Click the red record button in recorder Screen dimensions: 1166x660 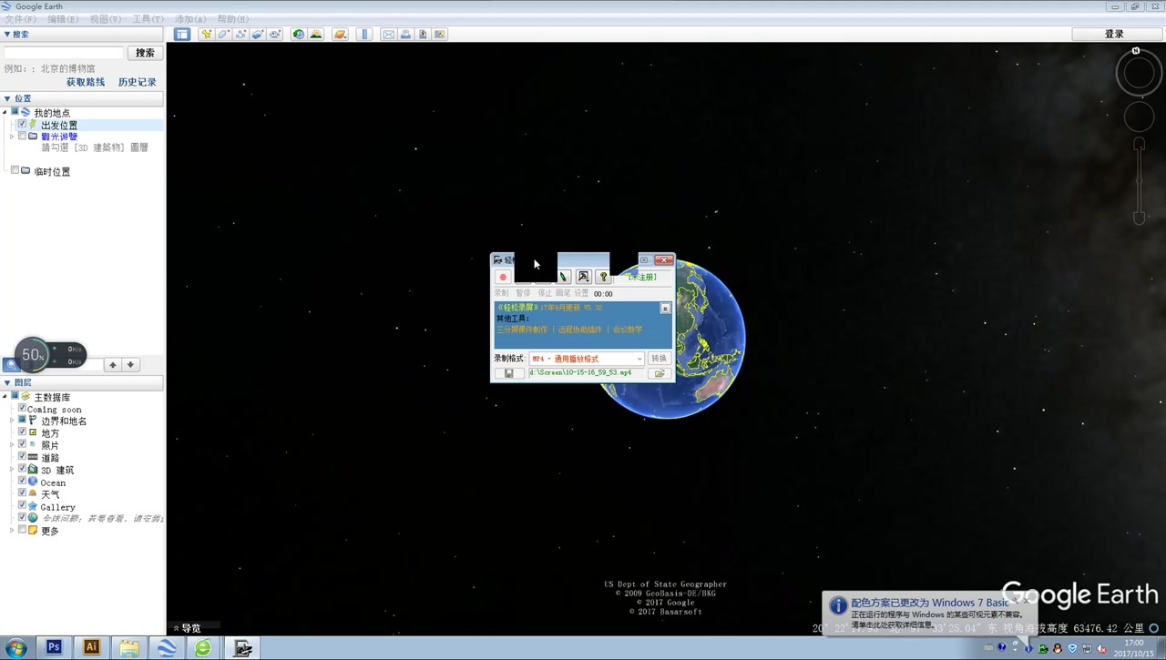[x=503, y=277]
